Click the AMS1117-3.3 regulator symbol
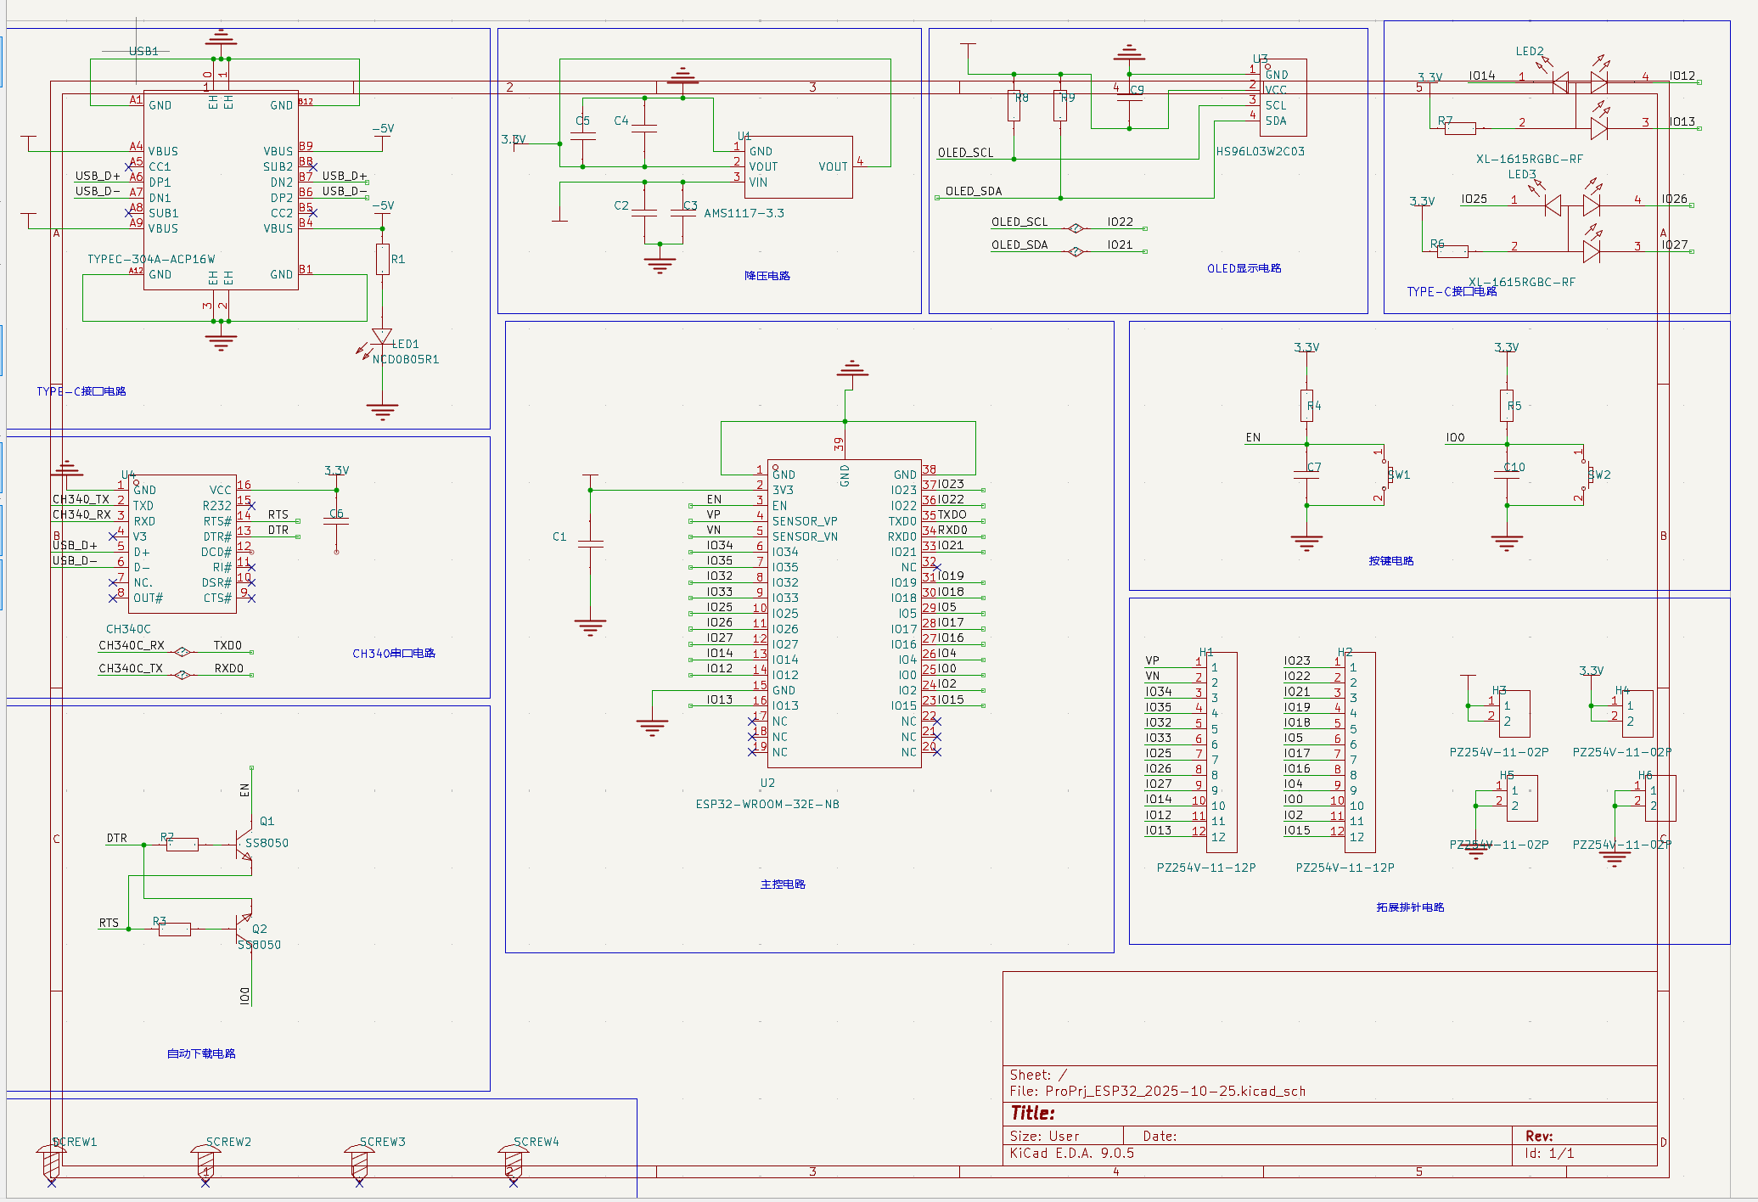The width and height of the screenshot is (1758, 1202). point(798,167)
